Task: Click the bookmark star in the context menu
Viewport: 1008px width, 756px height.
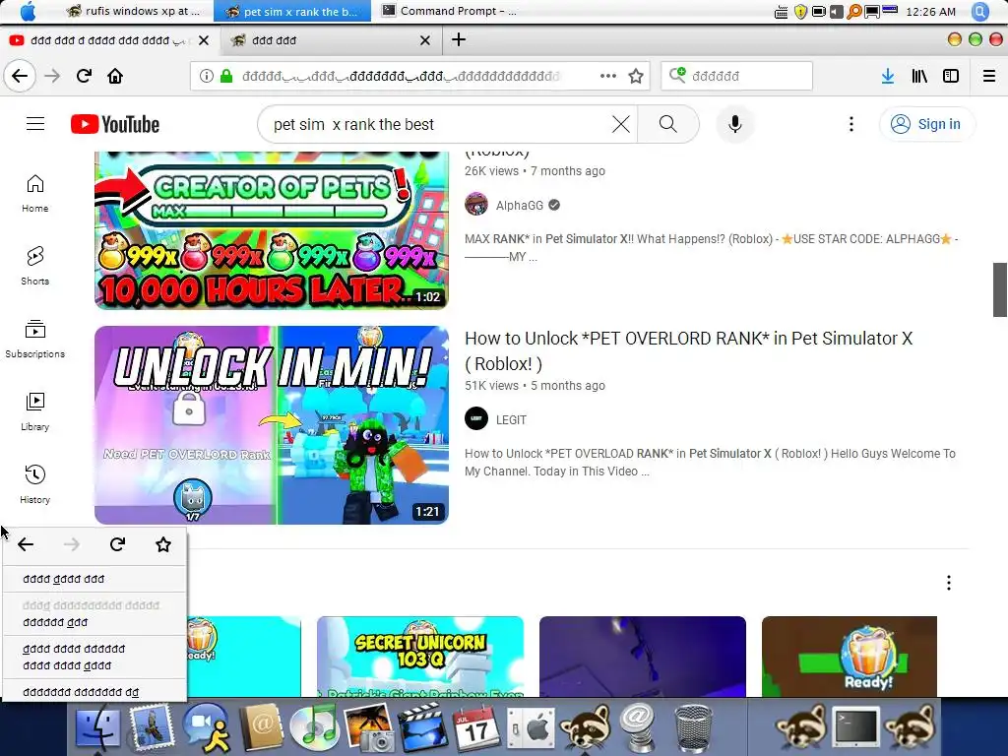Action: point(163,544)
